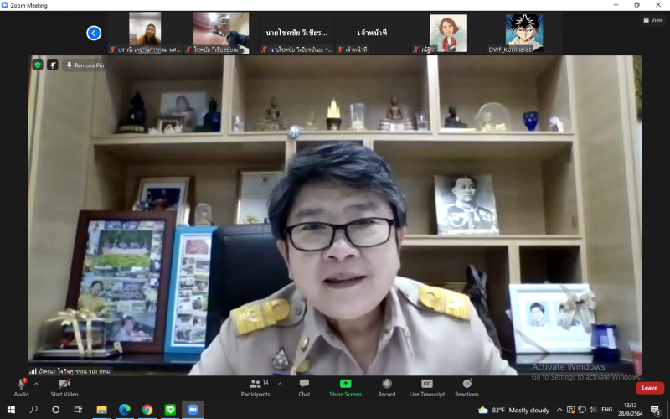The width and height of the screenshot is (670, 419).
Task: Open the Windows Start menu
Action: point(11,410)
